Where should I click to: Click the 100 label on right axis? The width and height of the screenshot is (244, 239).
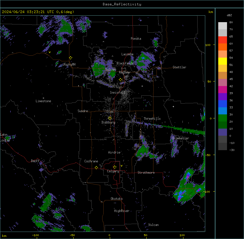point(208,45)
